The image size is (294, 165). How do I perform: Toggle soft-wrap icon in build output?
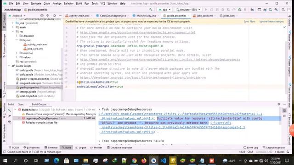pos(284,110)
